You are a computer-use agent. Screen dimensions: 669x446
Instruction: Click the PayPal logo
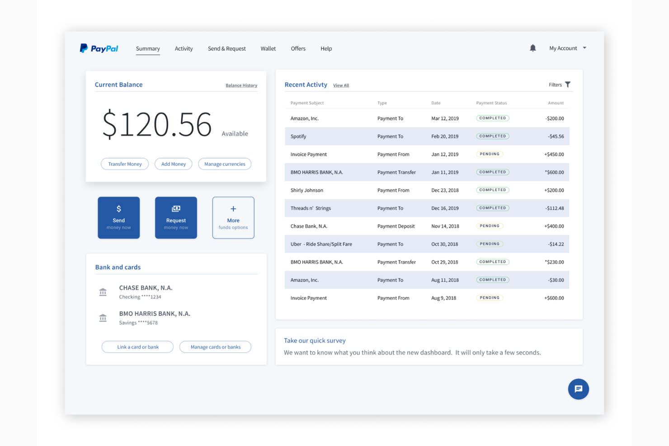point(99,48)
